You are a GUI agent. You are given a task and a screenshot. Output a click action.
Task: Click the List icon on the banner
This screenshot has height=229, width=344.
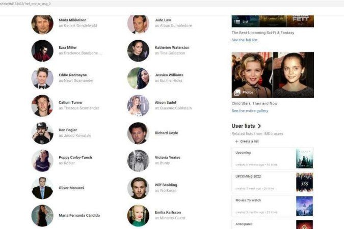pyautogui.click(x=237, y=22)
